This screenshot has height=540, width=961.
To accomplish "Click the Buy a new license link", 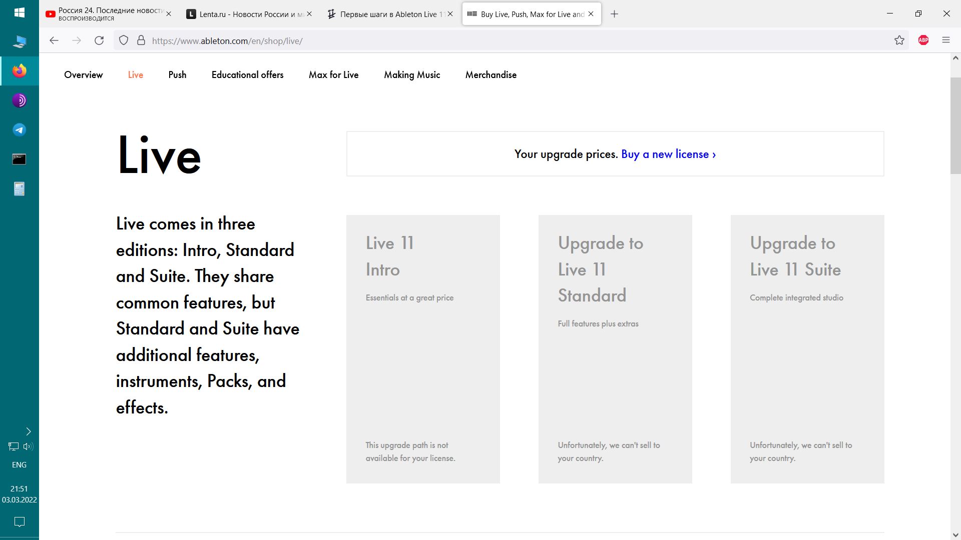I will 668,154.
